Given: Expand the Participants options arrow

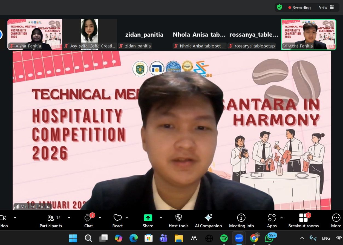Looking at the screenshot, I should (x=69, y=218).
